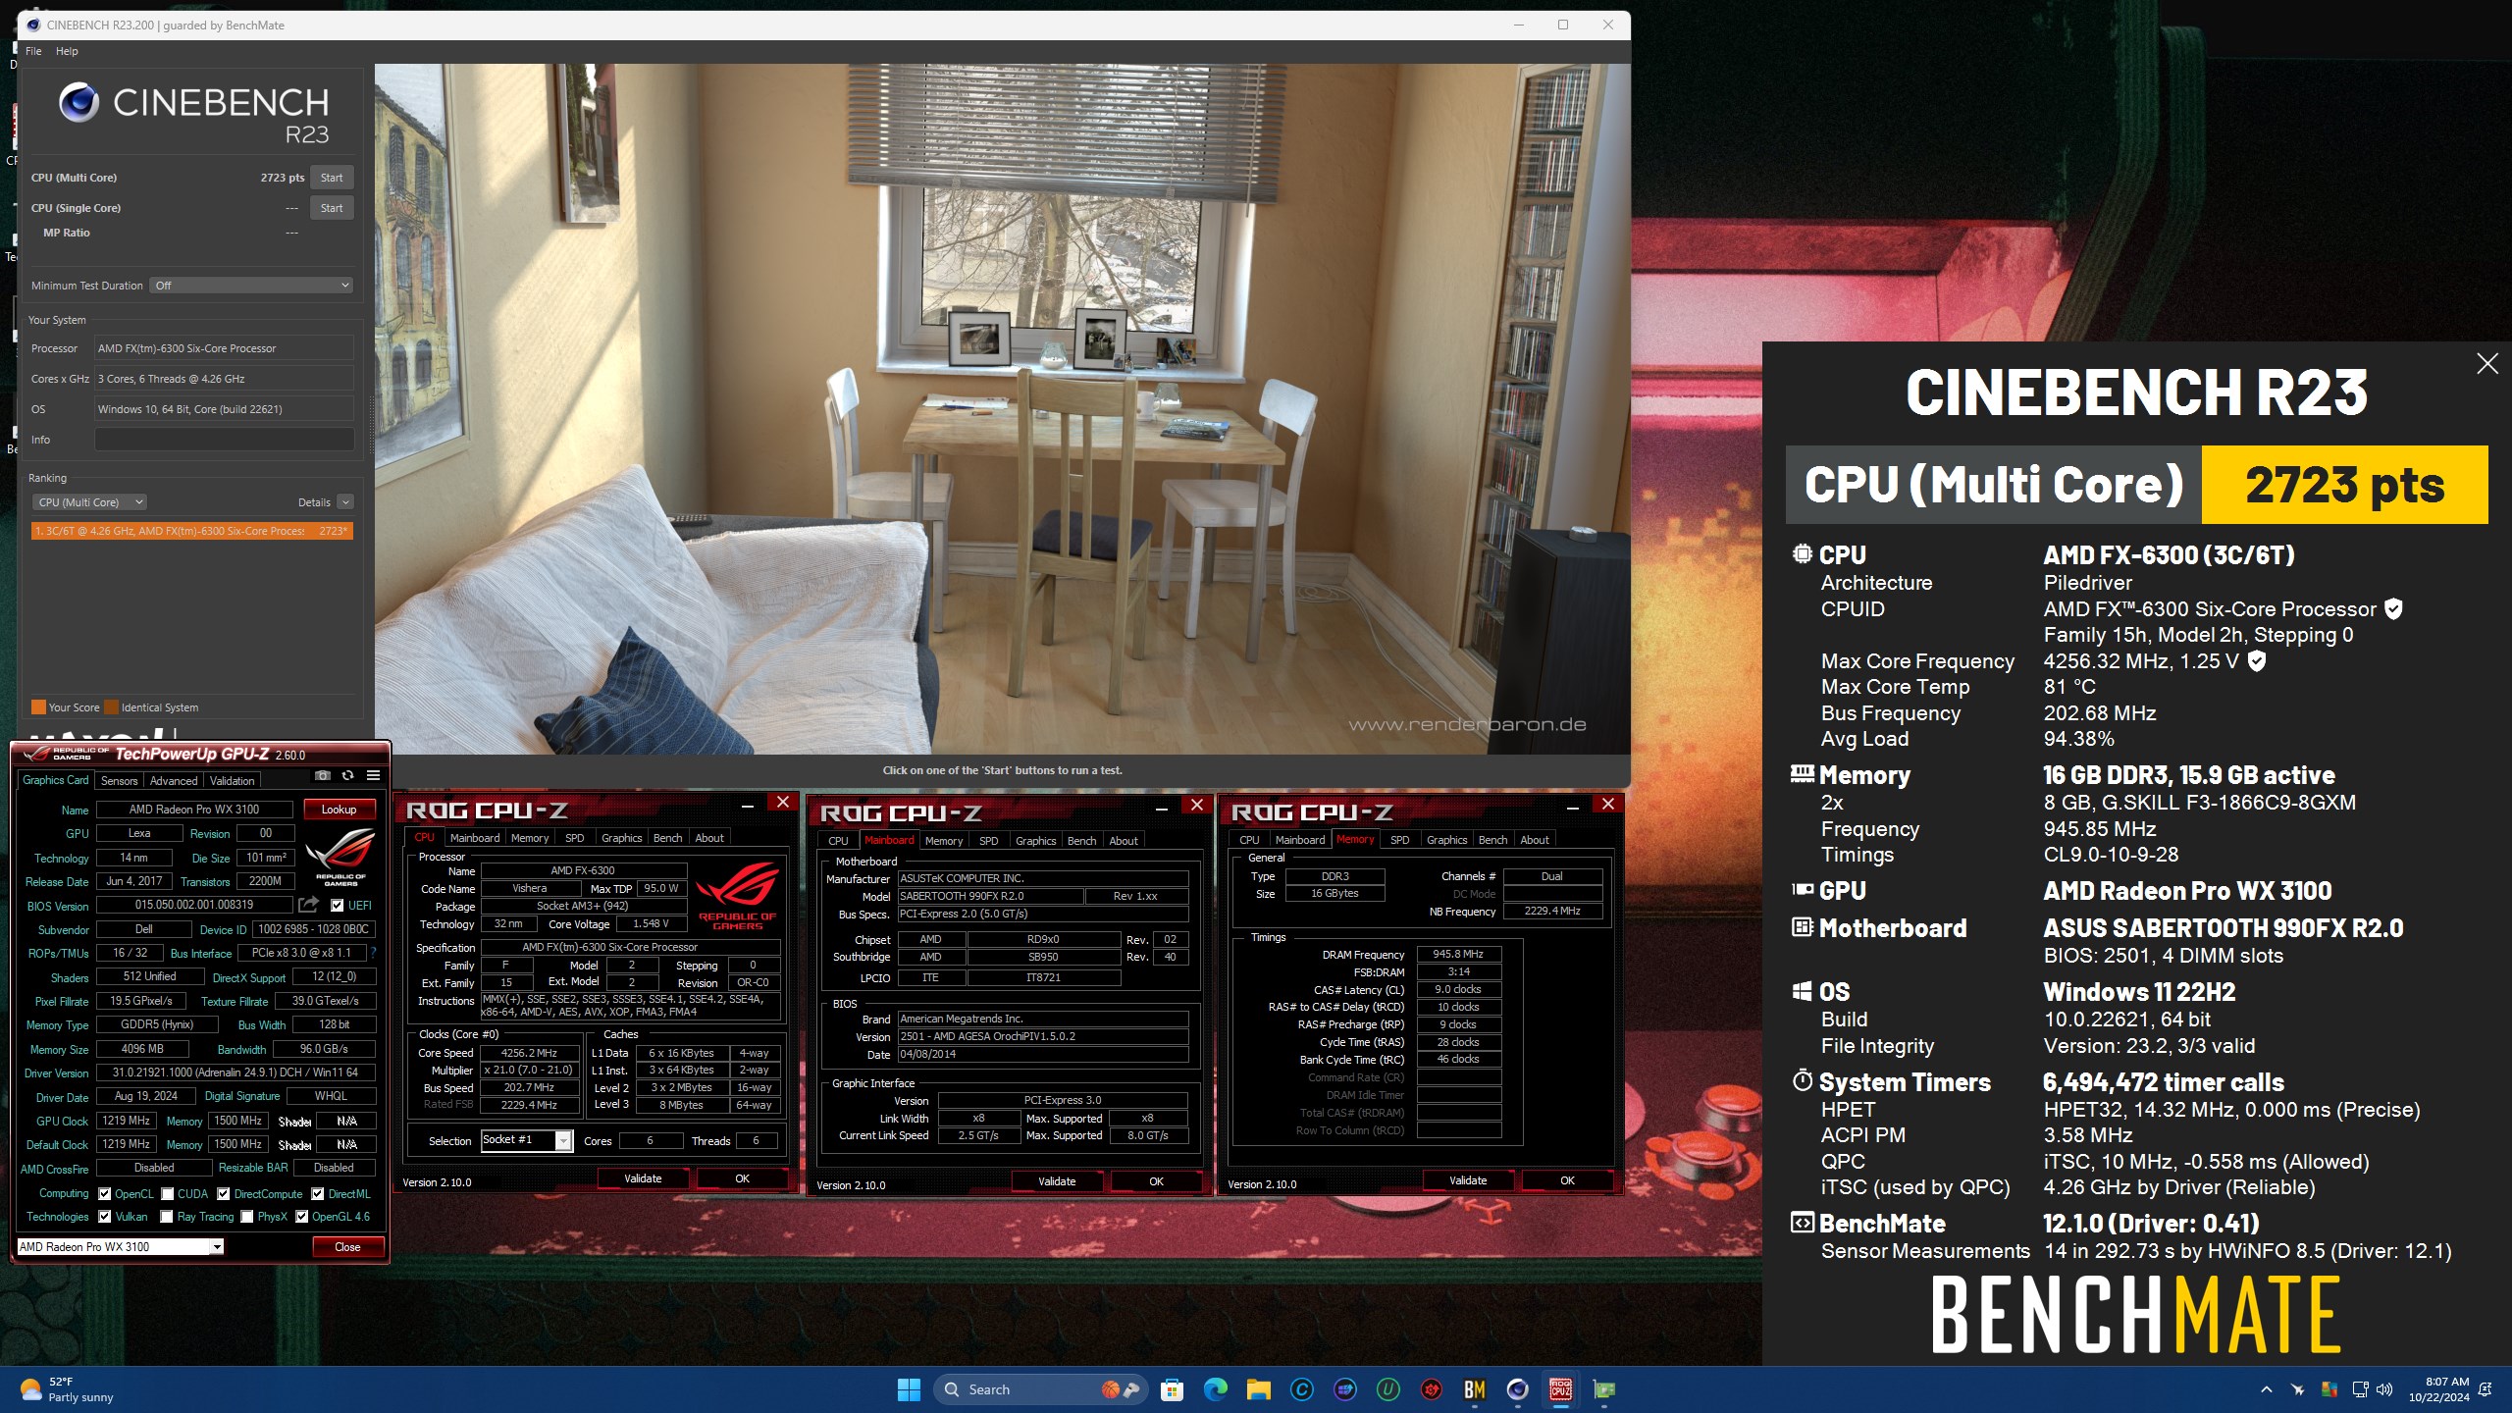Click the ROG CPU-Z taskbar icon
Viewport: 2512px width, 1413px height.
pyautogui.click(x=1560, y=1389)
